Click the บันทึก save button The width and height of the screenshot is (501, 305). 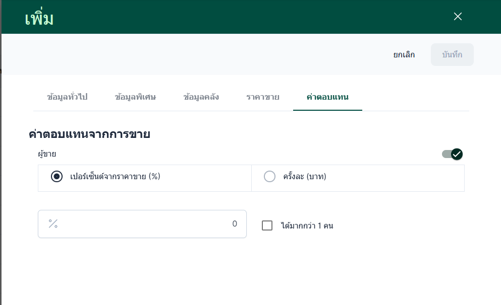[x=452, y=55]
